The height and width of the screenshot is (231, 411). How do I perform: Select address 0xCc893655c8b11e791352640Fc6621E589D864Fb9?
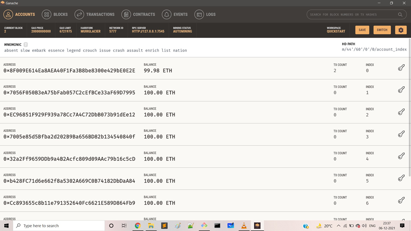point(69,203)
